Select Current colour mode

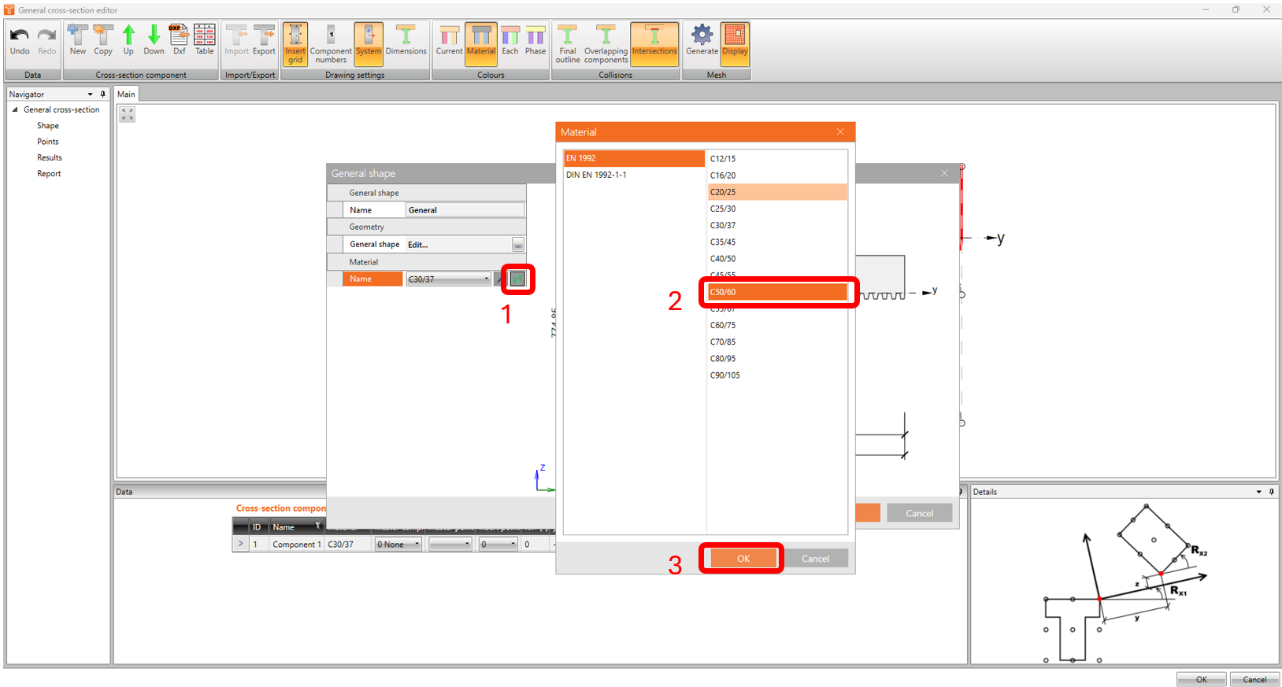point(450,41)
